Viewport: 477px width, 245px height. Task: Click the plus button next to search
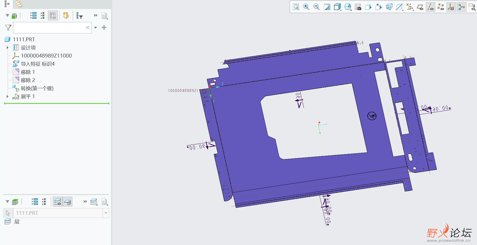coord(104,27)
